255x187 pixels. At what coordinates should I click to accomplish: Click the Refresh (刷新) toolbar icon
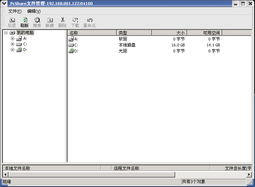pos(24,20)
